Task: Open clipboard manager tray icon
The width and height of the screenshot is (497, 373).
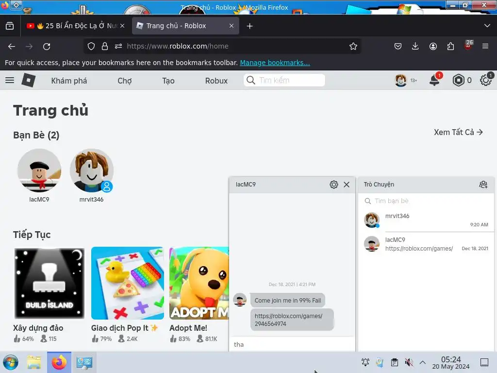Action: click(x=394, y=362)
